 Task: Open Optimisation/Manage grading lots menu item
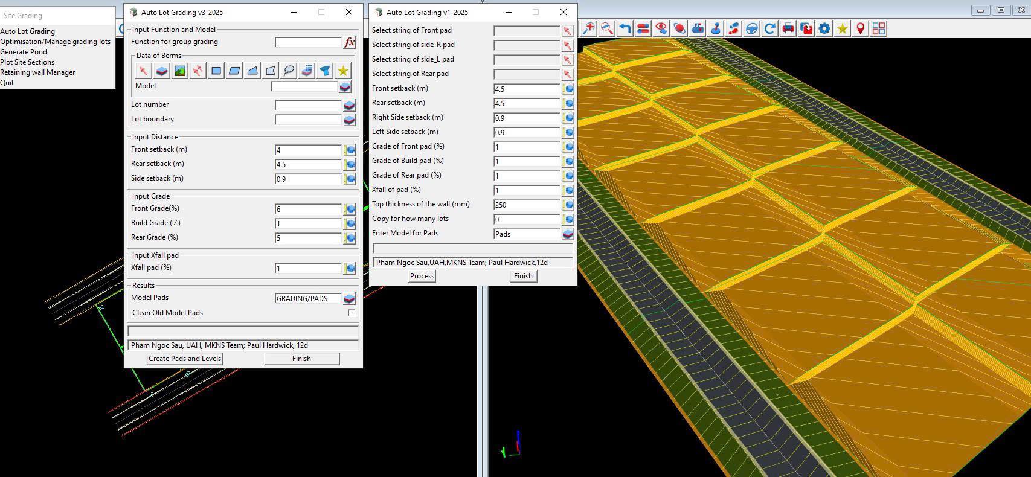[x=56, y=42]
